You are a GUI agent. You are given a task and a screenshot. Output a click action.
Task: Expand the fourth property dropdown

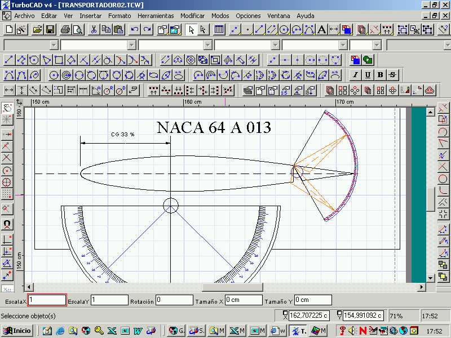tap(275, 45)
